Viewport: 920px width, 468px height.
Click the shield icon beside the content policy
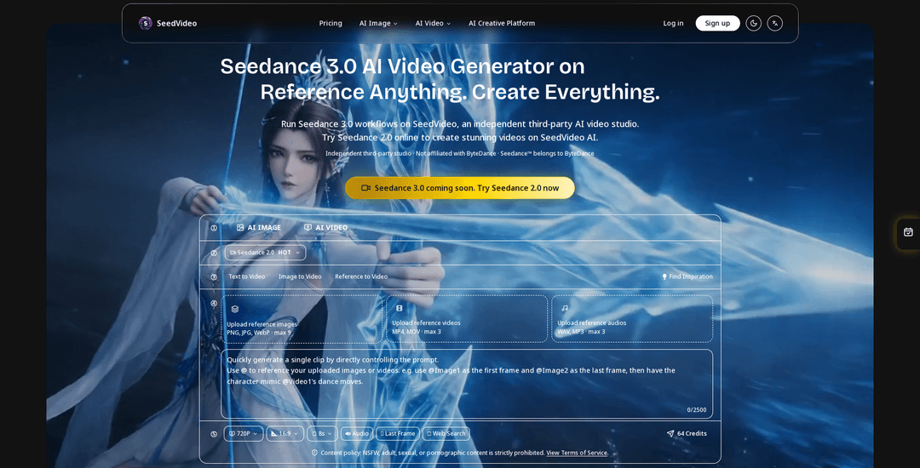314,453
